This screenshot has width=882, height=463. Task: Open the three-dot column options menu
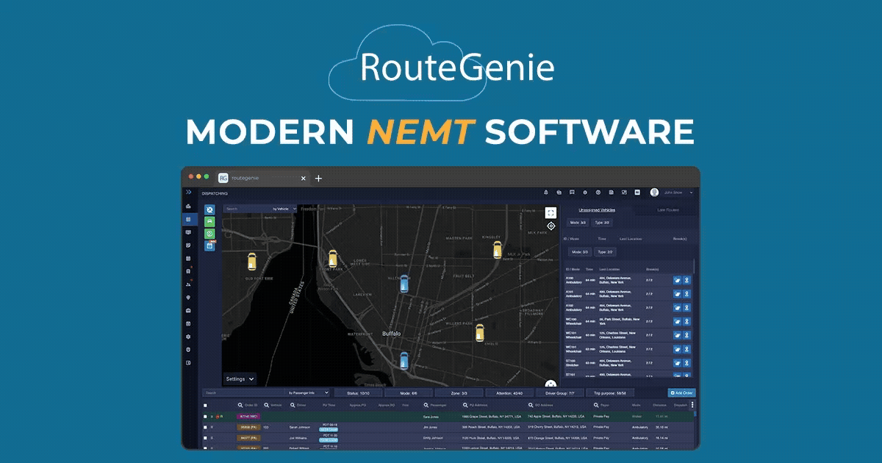click(692, 405)
